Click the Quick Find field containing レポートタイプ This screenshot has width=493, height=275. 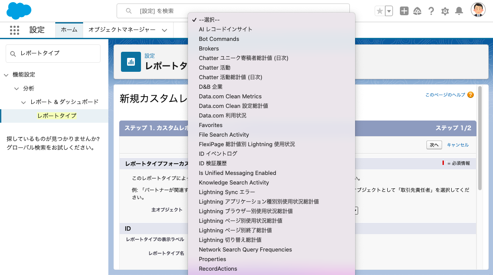click(53, 54)
